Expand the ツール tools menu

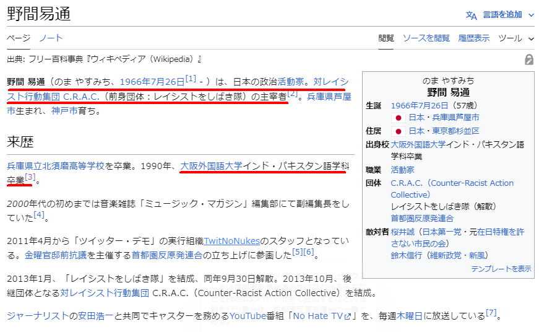point(516,38)
